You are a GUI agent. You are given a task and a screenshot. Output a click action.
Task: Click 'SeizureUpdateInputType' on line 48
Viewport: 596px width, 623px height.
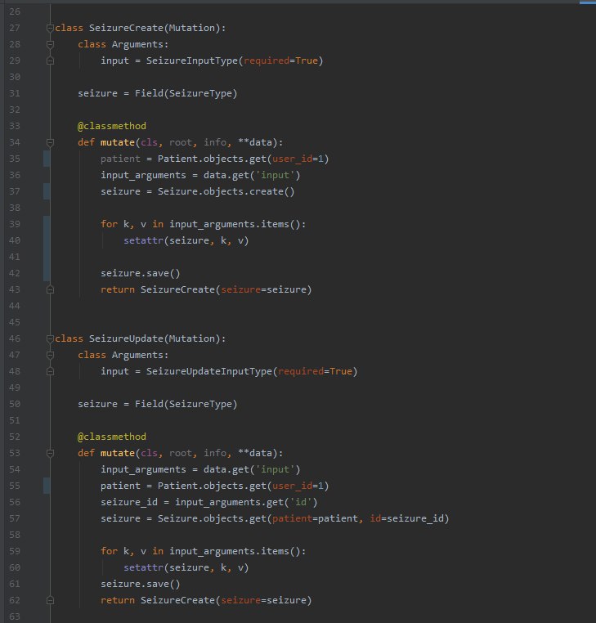(209, 371)
